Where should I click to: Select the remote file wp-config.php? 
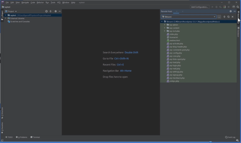pyautogui.click(x=176, y=53)
